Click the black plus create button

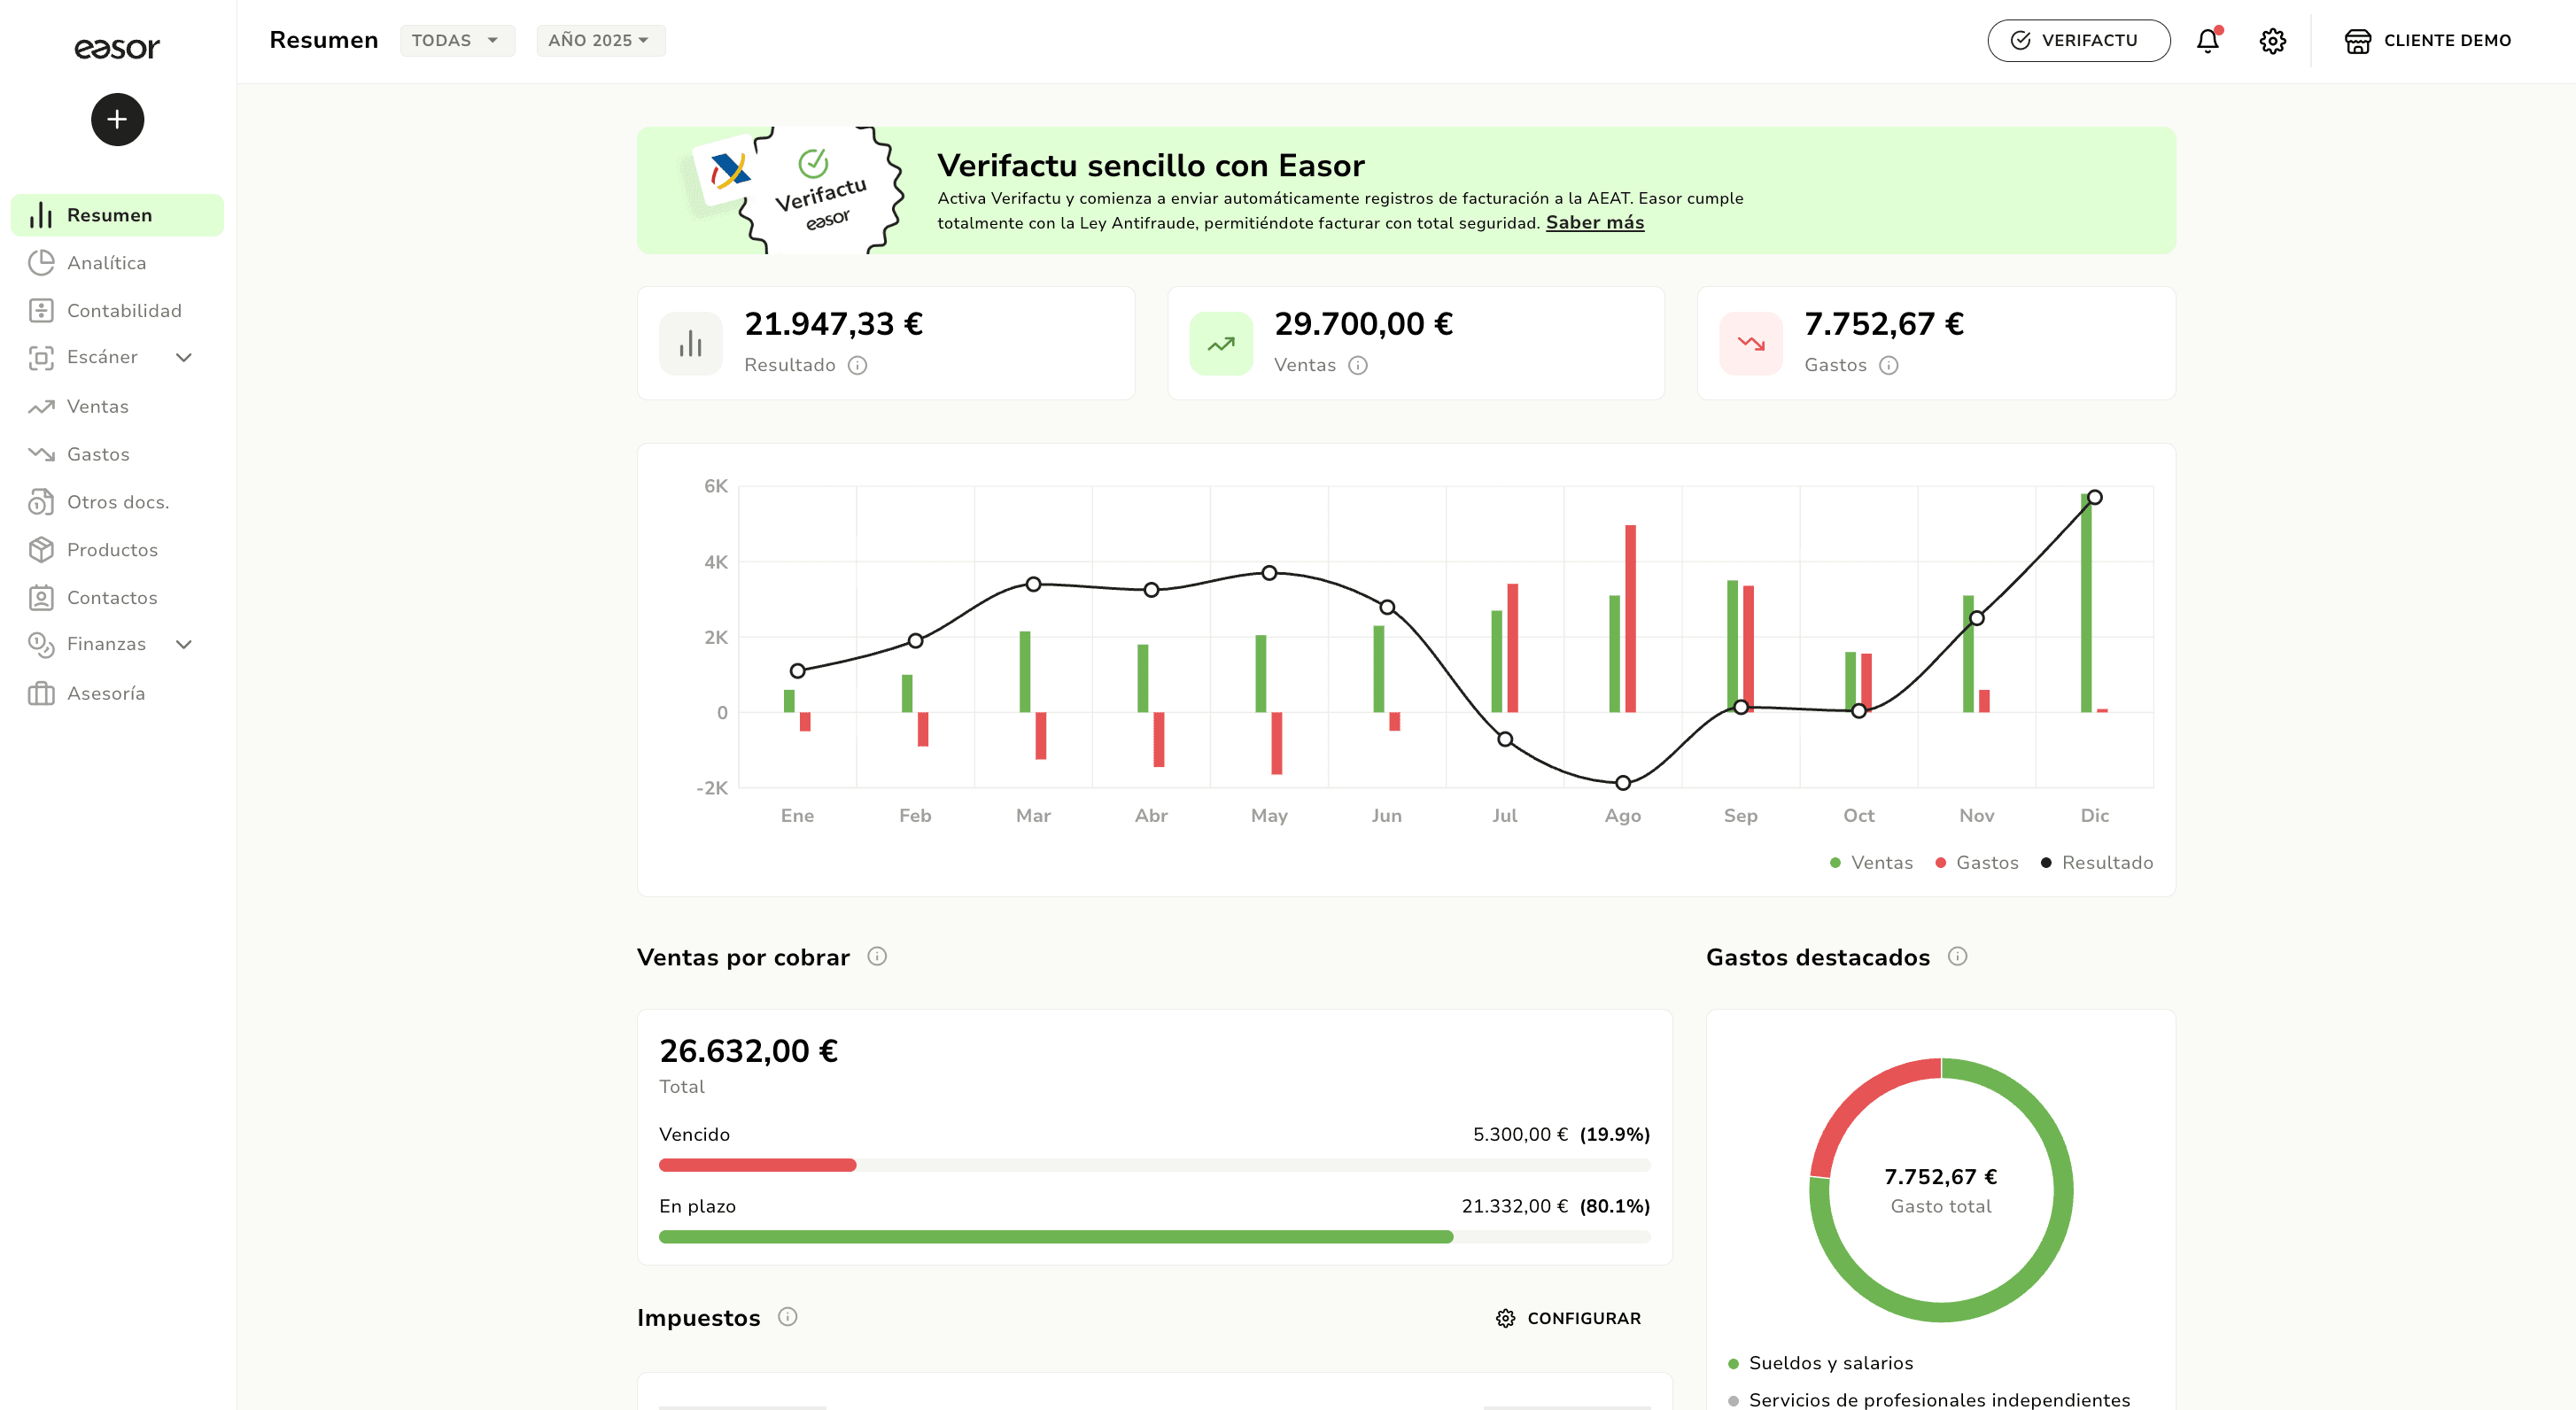pyautogui.click(x=117, y=120)
